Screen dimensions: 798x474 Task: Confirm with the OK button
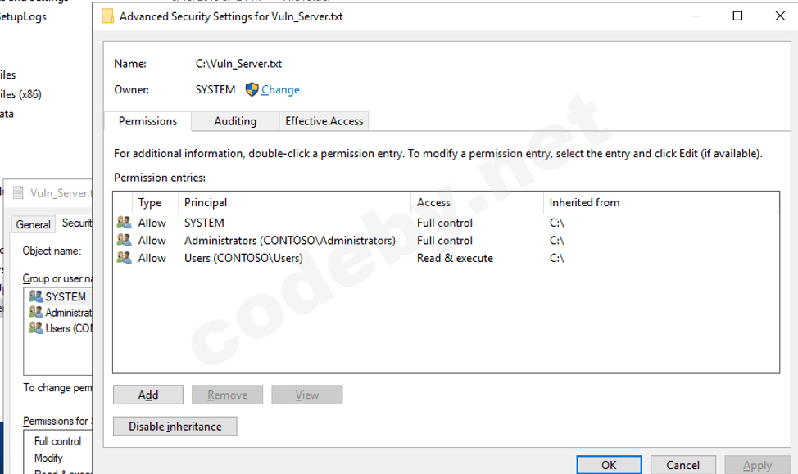[609, 465]
